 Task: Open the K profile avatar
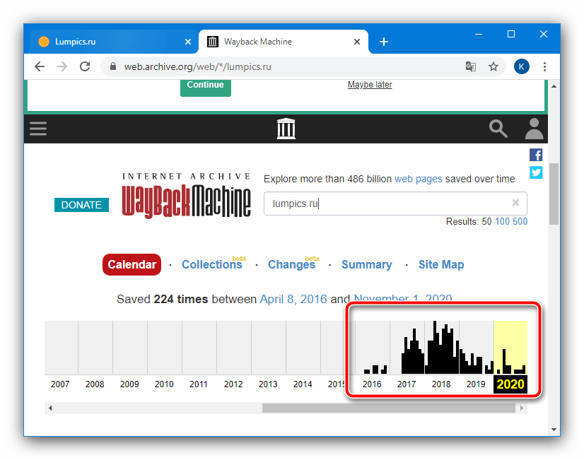pyautogui.click(x=522, y=66)
